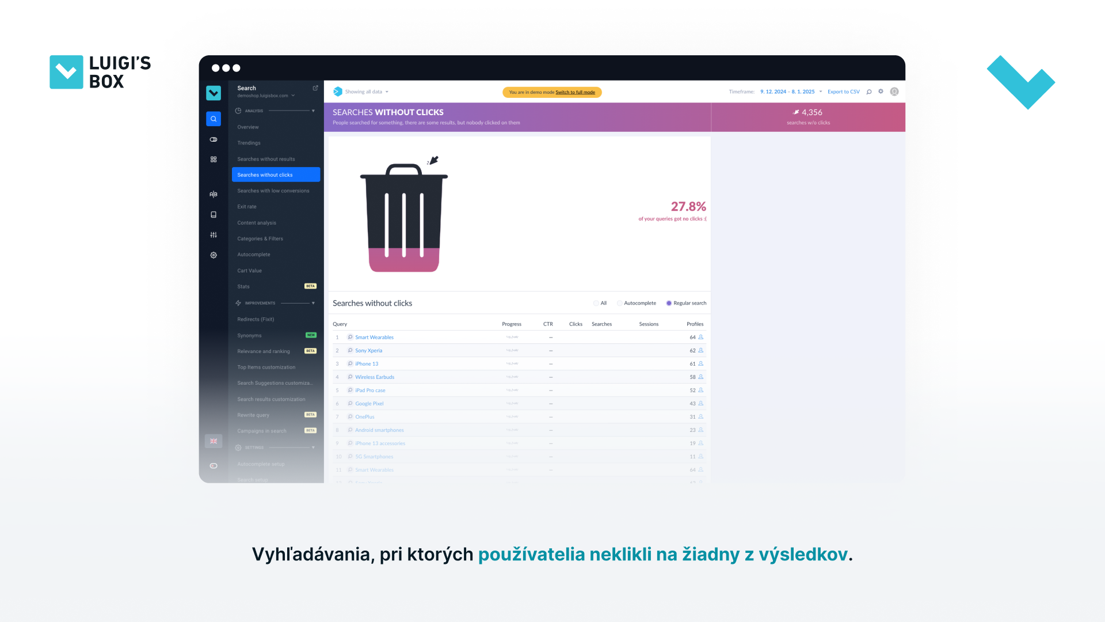Screen dimensions: 1105x622
Task: Open the Sony Xperia query link
Action: pos(368,350)
